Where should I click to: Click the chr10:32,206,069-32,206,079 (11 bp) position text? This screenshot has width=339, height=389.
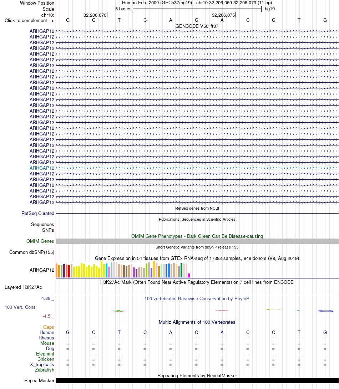click(x=234, y=3)
